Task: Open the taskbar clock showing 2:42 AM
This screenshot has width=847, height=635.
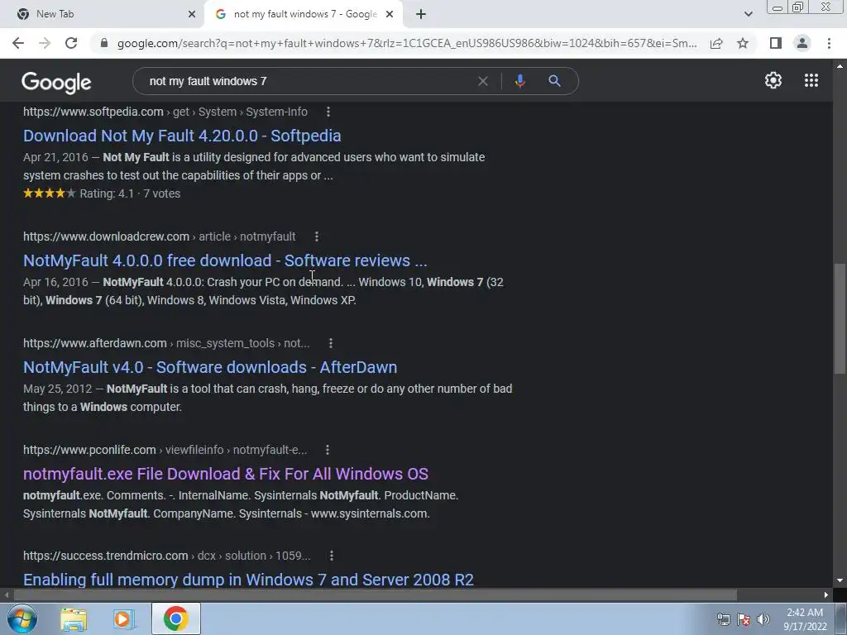Action: coord(805,619)
